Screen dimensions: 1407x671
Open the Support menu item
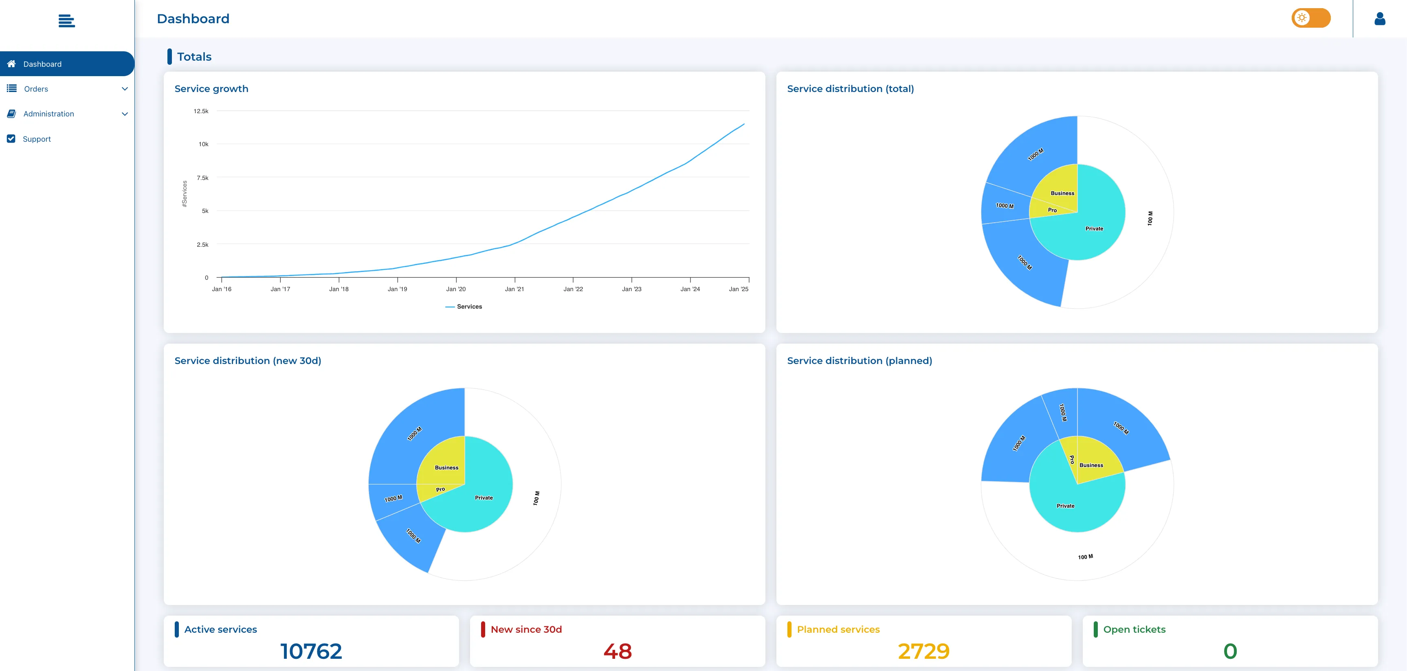37,139
